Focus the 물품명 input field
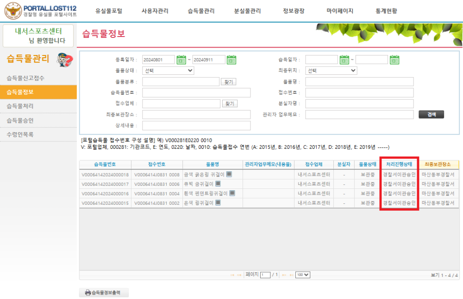463x299 pixels. click(359, 82)
